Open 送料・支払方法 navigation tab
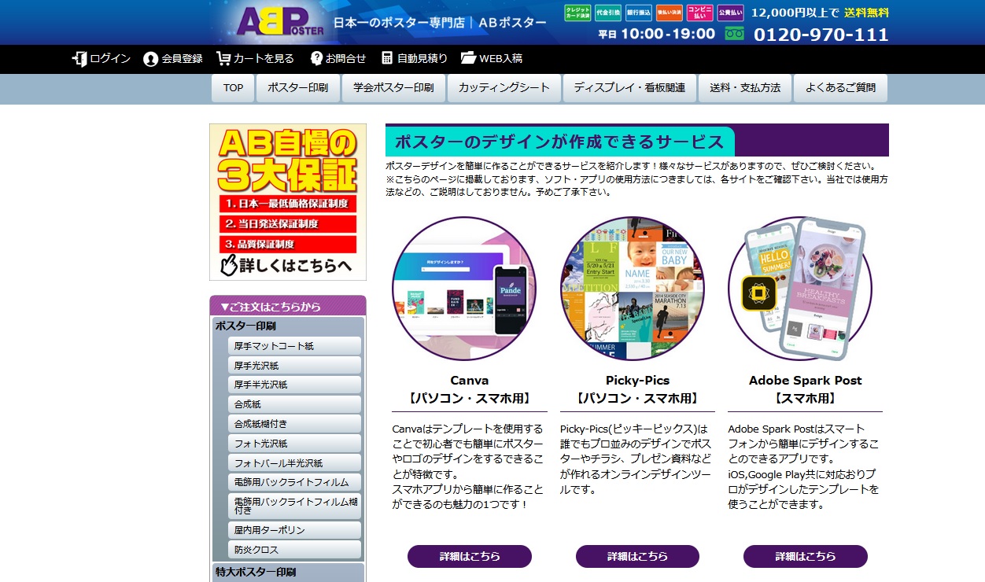 [745, 88]
